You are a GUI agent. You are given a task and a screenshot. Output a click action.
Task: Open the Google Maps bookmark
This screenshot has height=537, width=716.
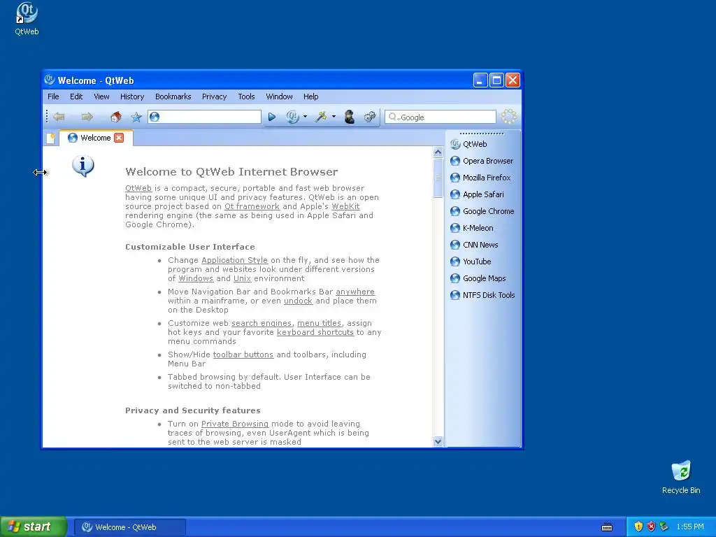pos(478,278)
